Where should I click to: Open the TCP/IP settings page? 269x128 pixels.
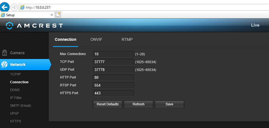(x=15, y=74)
